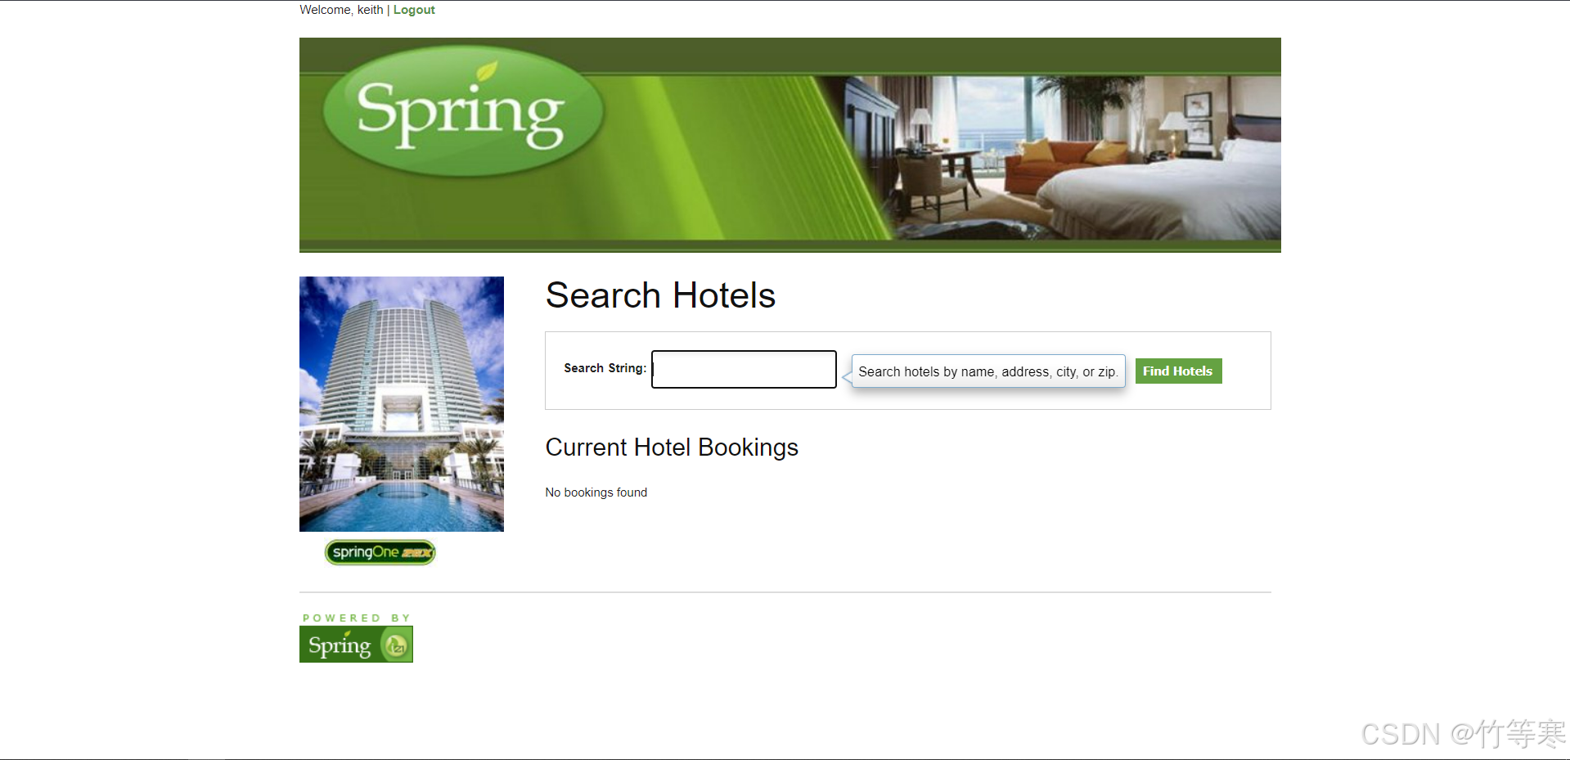Click the round emblem in footer Spring badge
This screenshot has height=760, width=1570.
396,646
